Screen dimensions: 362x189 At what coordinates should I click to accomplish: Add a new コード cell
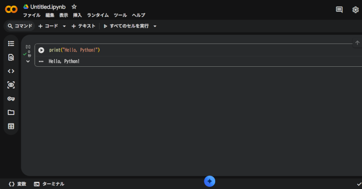[x=48, y=26]
